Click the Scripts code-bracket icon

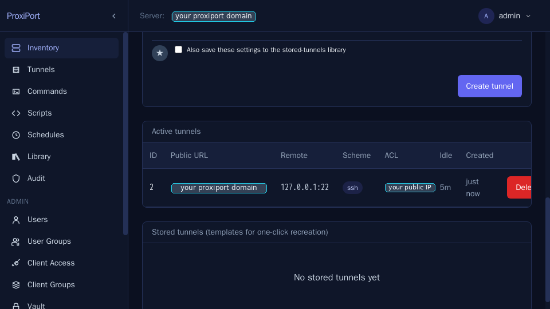tap(16, 113)
